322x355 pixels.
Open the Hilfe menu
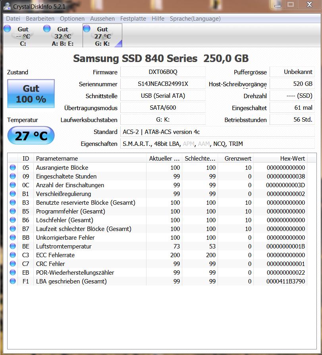158,19
